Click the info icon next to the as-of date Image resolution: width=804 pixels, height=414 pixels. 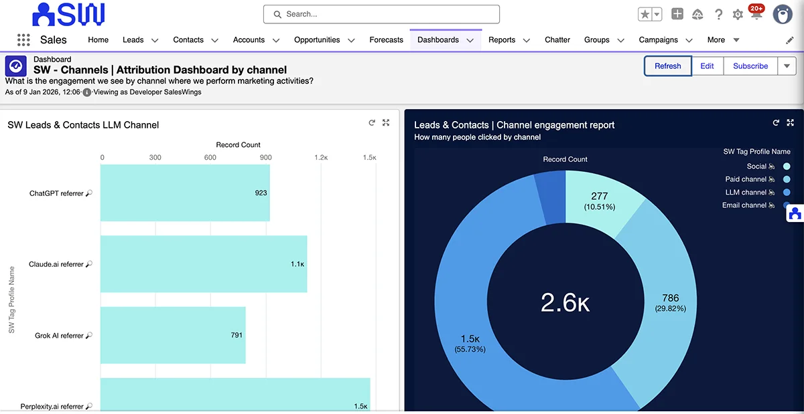click(x=86, y=92)
